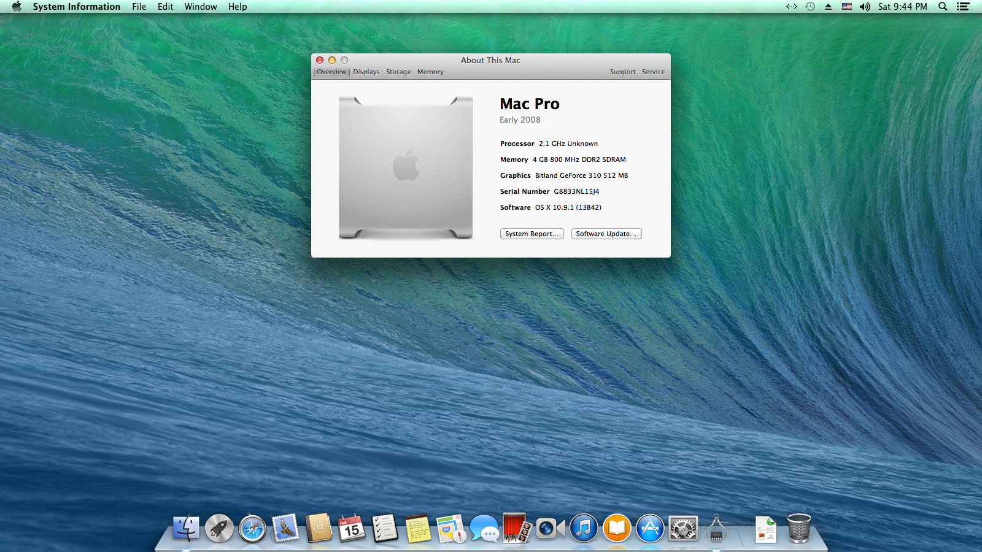Click the arrows status icon in menu bar
Image resolution: width=982 pixels, height=552 pixels.
click(792, 7)
